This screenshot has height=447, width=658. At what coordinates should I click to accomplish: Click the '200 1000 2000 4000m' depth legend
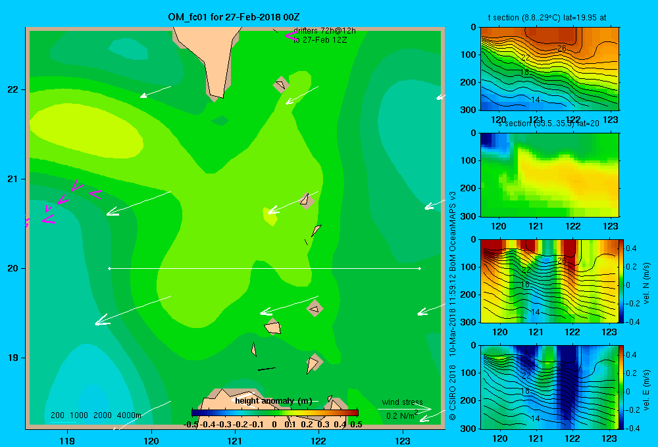(x=95, y=415)
